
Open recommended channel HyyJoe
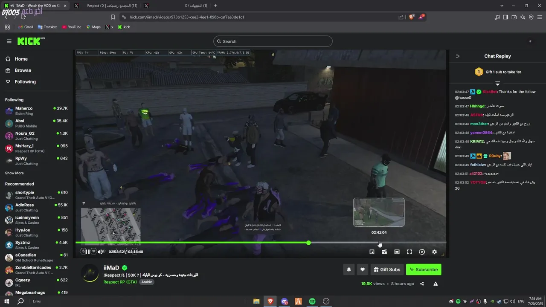tap(36, 232)
